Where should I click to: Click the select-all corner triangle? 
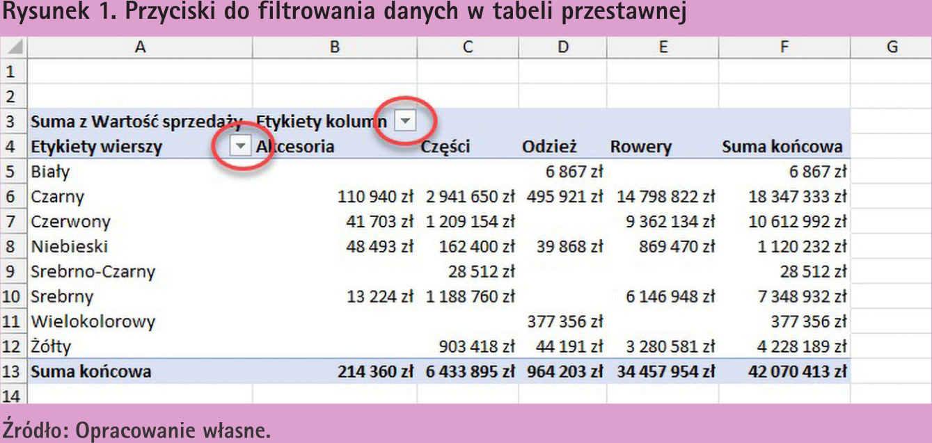(x=14, y=47)
